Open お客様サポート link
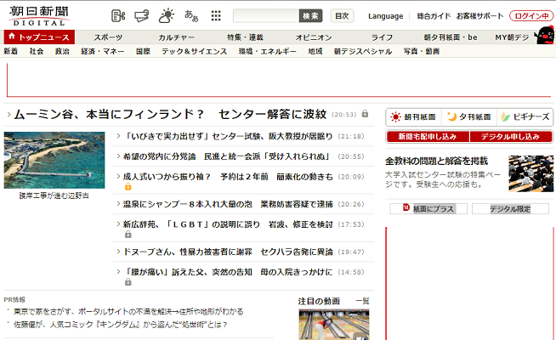The height and width of the screenshot is (340, 556). click(479, 16)
